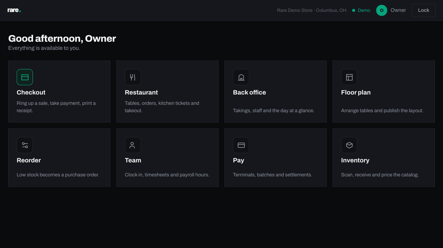This screenshot has width=443, height=248.
Task: Select the Floor plan card title
Action: [x=356, y=92]
